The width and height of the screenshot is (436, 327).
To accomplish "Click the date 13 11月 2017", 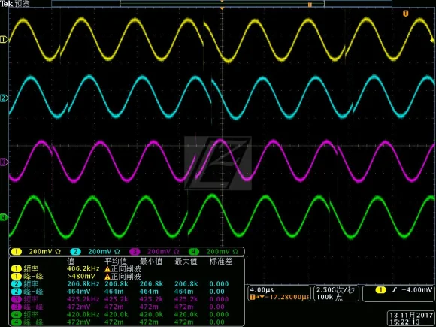I will [411, 315].
